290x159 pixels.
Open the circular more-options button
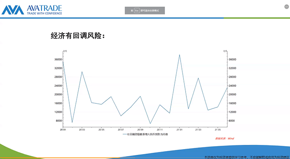coord(287,7)
